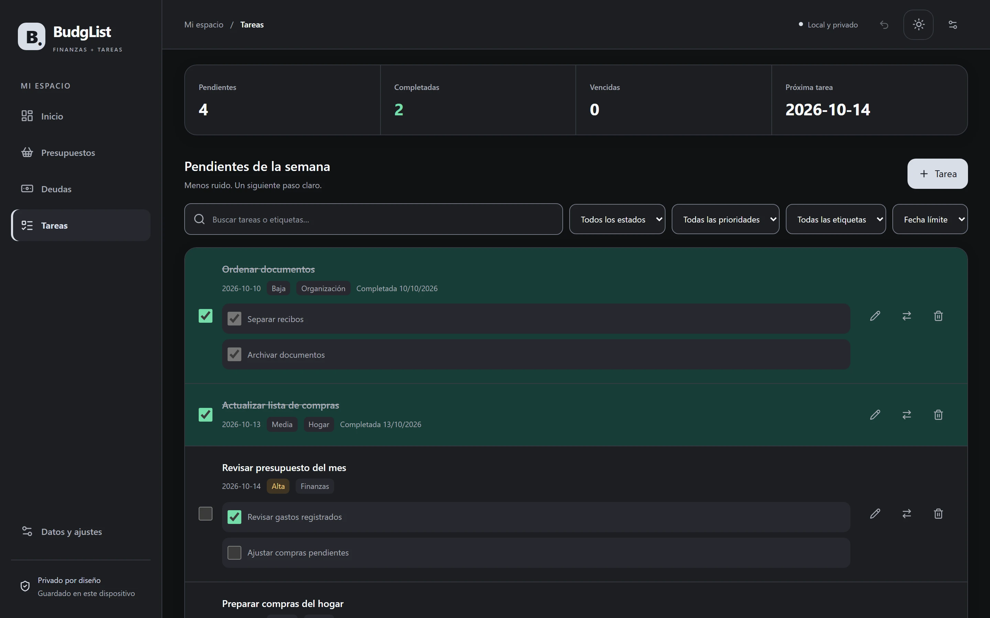Click swap arrows icon for Revisar presupuesto del mes
This screenshot has width=990, height=618.
907,514
